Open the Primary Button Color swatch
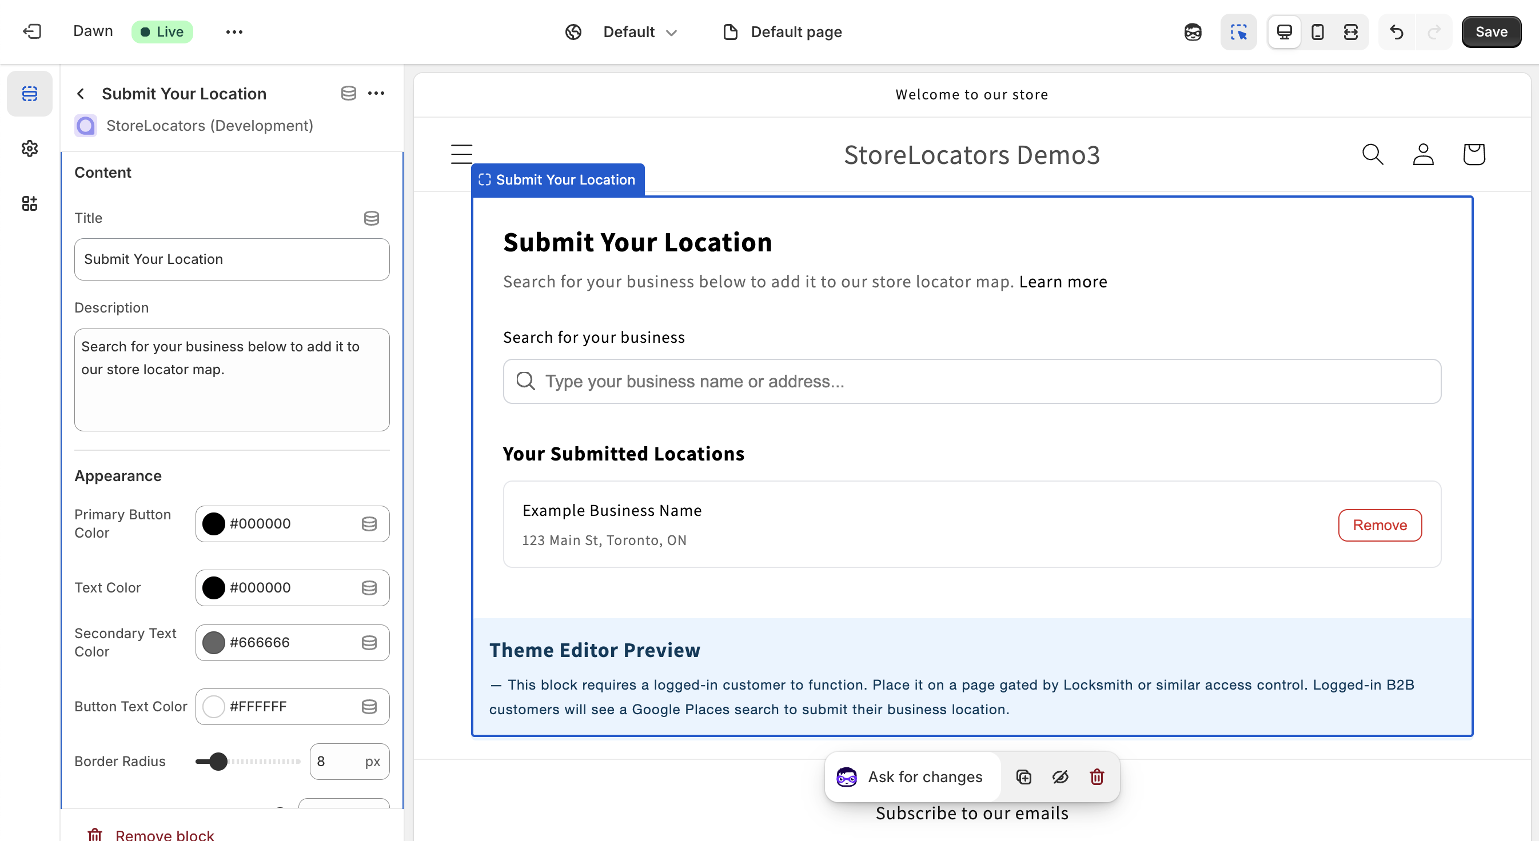 pyautogui.click(x=213, y=523)
